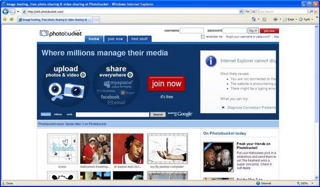320x187 pixels.
Task: Click the Refresh page icon
Action: click(x=247, y=11)
